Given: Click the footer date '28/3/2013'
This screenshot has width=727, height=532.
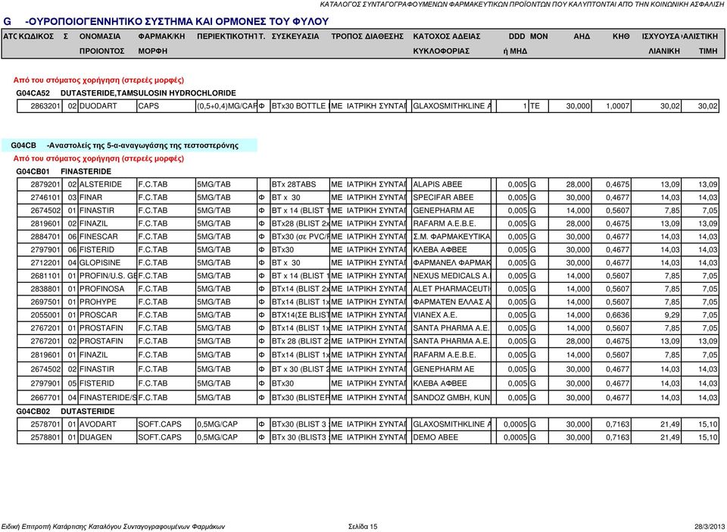Looking at the screenshot, I should point(709,527).
